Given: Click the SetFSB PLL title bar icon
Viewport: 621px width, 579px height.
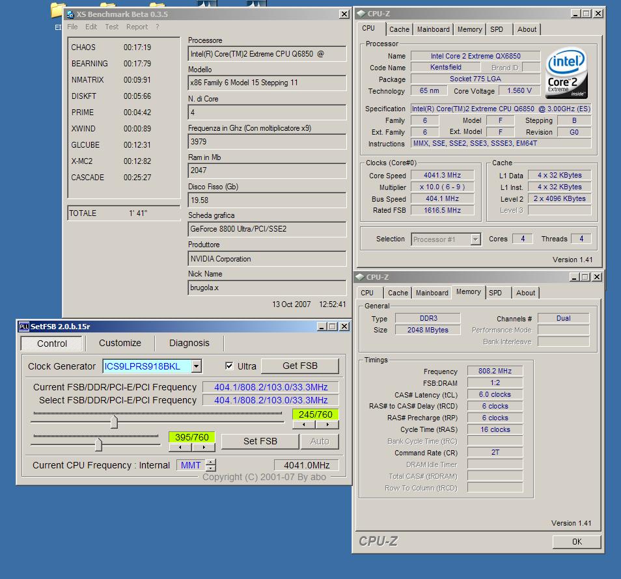Looking at the screenshot, I should point(24,327).
